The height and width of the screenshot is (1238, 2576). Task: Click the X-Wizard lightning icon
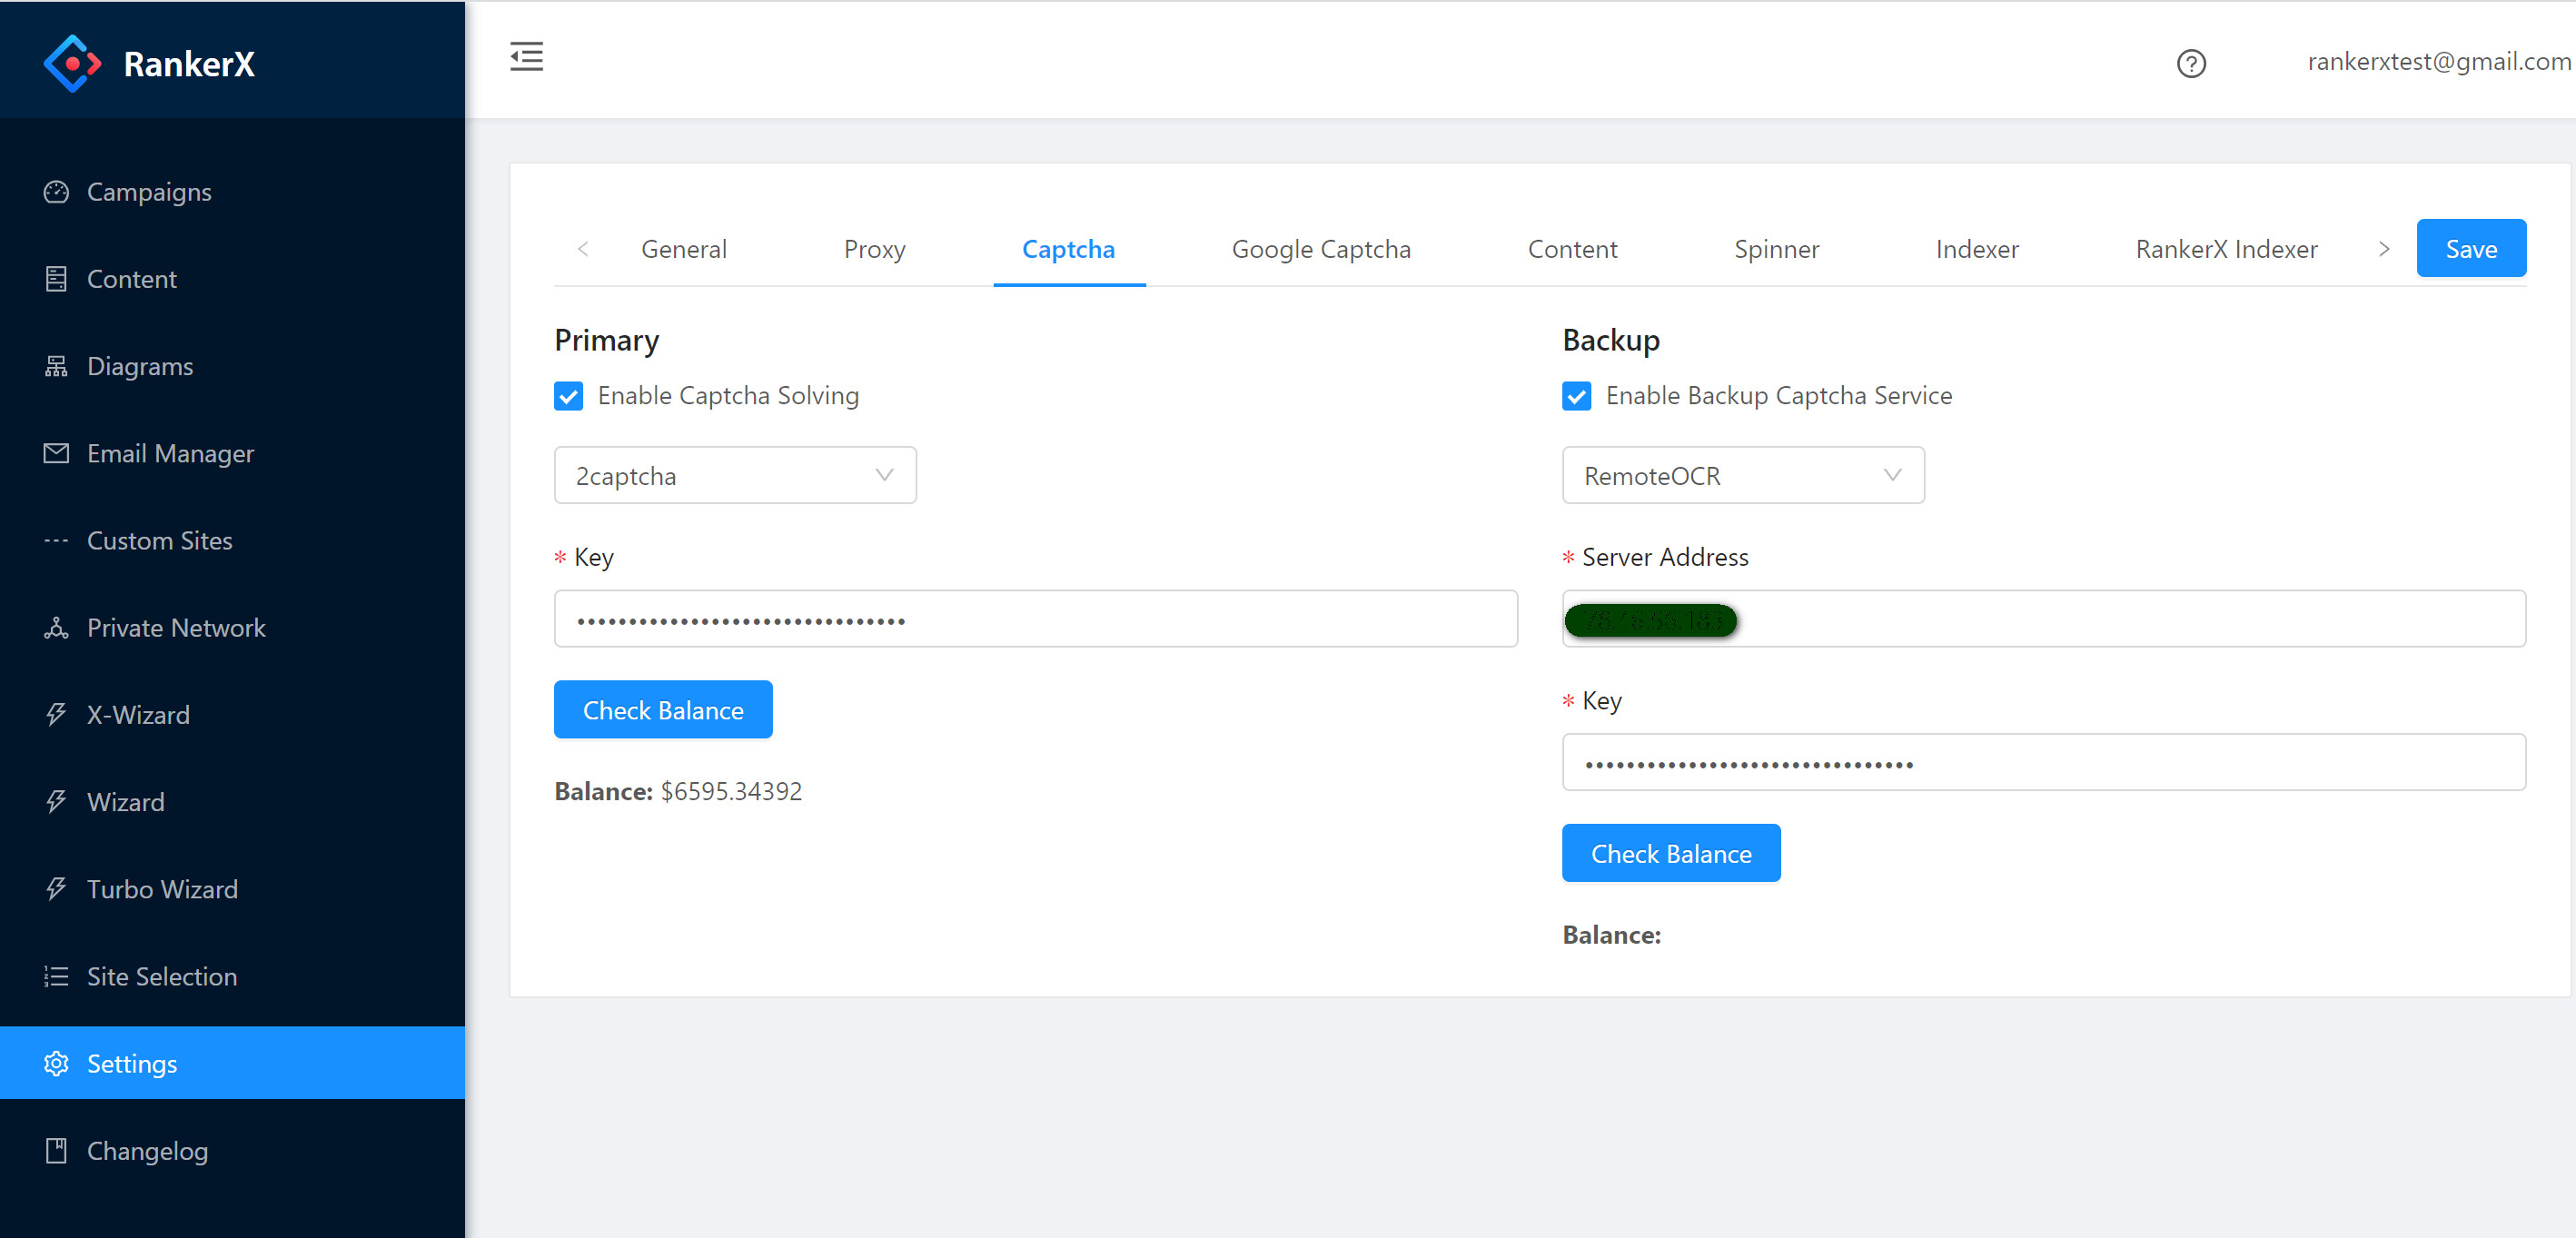click(56, 714)
